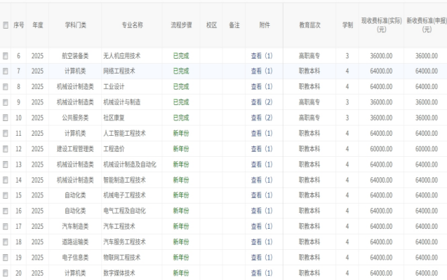The image size is (447, 280).
Task: Select checkbox for row 10 社区康复
Action: point(6,118)
